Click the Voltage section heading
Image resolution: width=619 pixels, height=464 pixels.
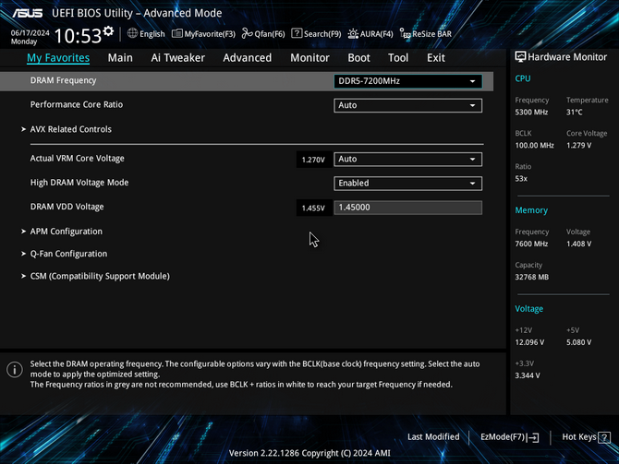pos(528,309)
